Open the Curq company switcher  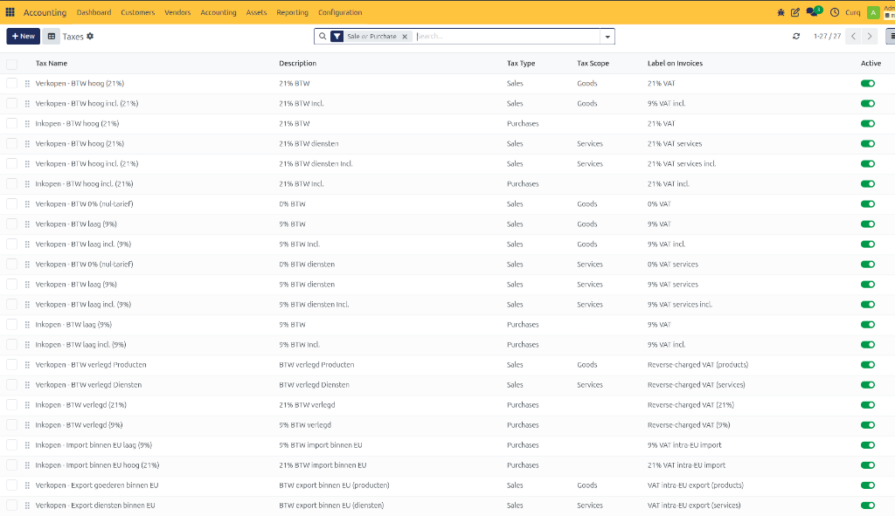coord(853,12)
